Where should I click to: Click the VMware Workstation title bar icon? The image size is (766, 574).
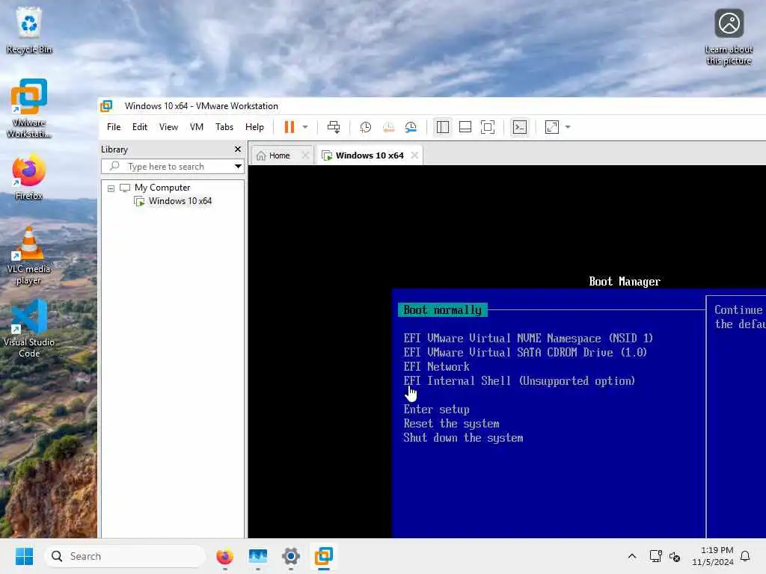(x=106, y=106)
